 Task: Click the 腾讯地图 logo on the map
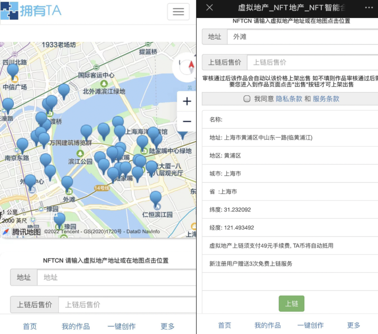click(x=21, y=232)
